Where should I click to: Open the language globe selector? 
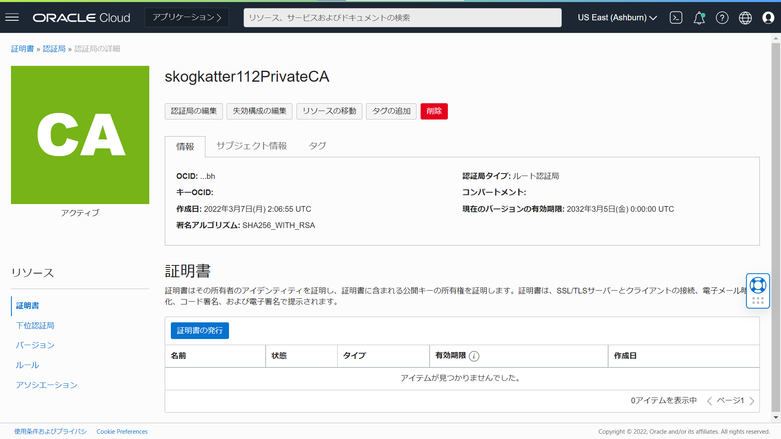tap(745, 17)
